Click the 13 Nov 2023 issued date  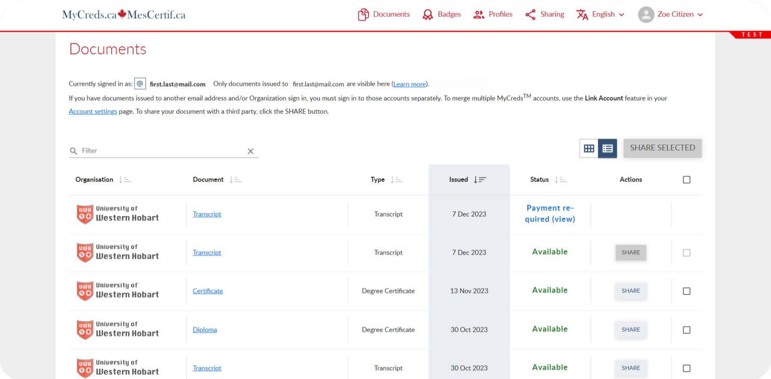[x=469, y=290]
